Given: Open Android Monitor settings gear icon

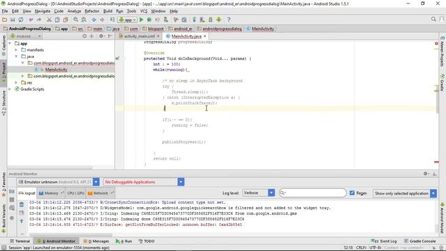Looking at the screenshot, I should point(426,174).
